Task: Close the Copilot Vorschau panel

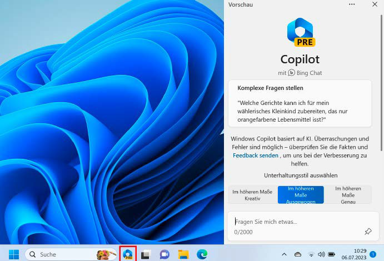Action: [375, 4]
